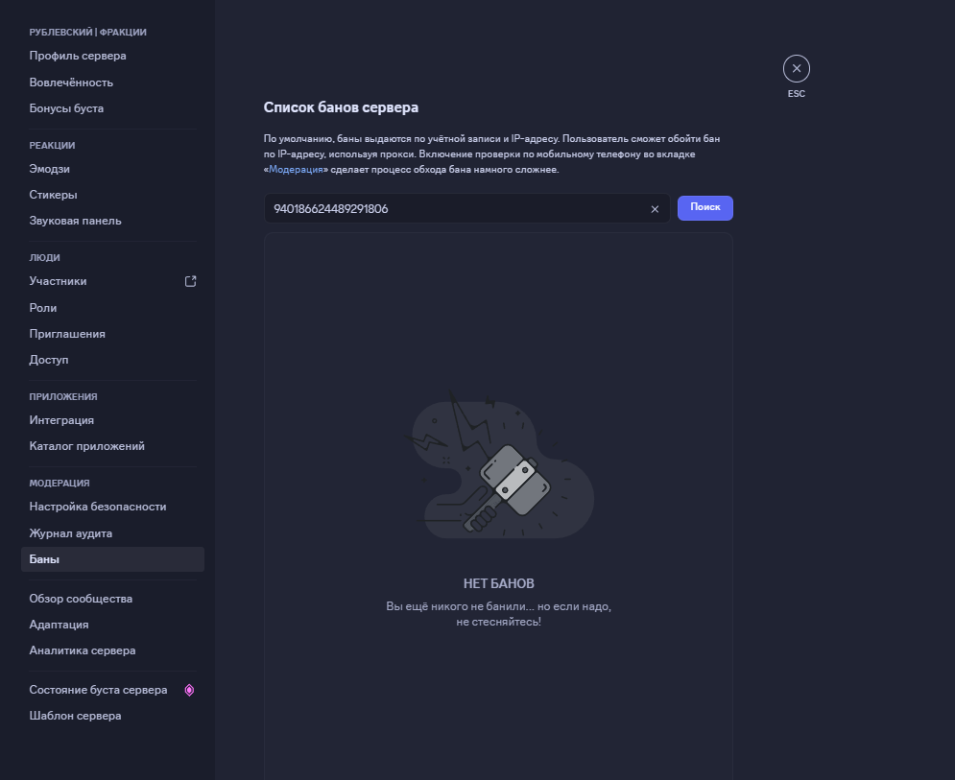The height and width of the screenshot is (780, 955).
Task: Click the ban search input field
Action: tap(456, 209)
